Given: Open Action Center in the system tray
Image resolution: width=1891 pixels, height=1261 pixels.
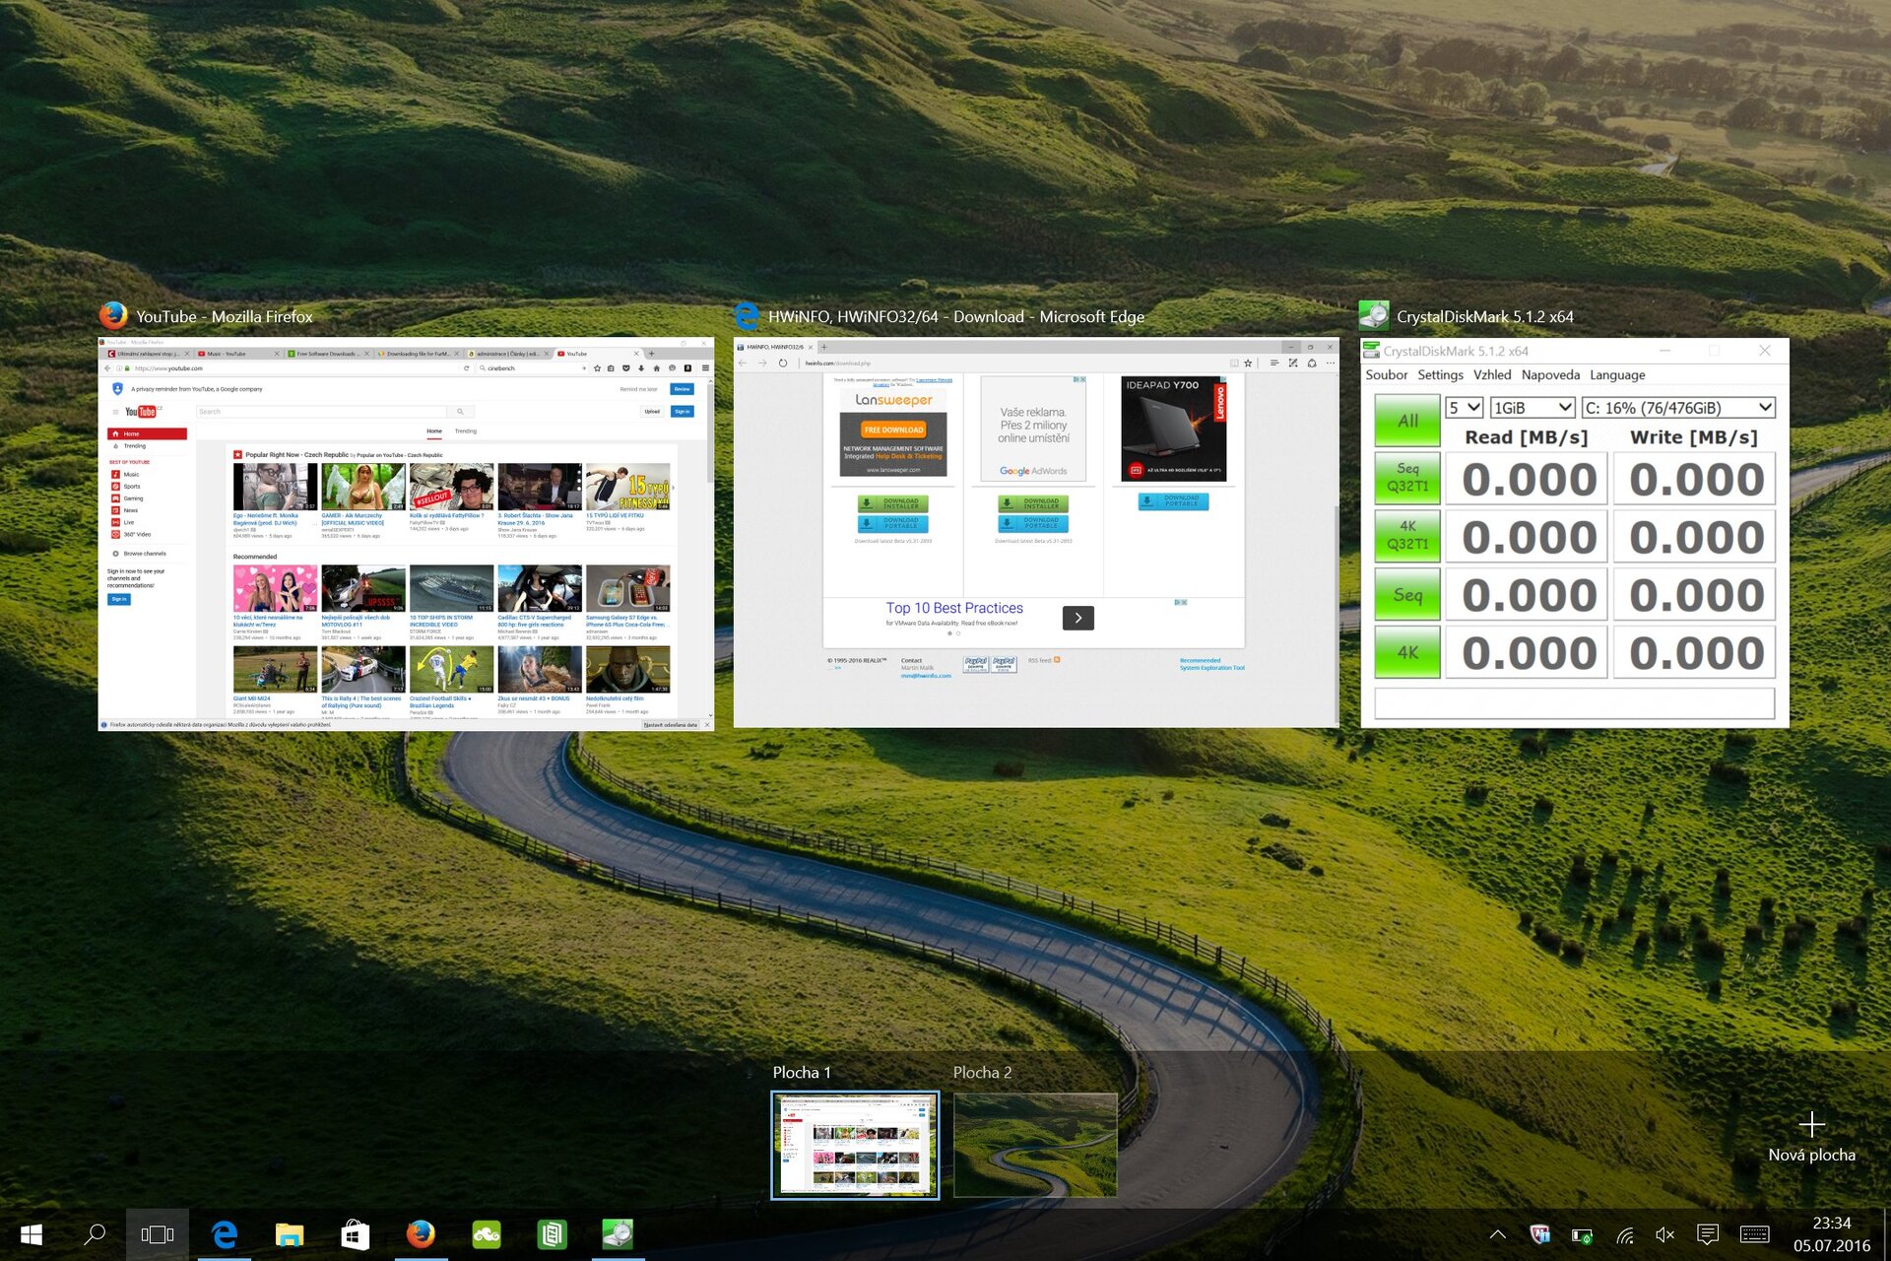Looking at the screenshot, I should click(x=1709, y=1233).
